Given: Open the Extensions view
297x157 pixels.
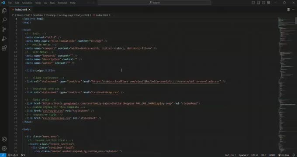Looking at the screenshot, I should tap(4, 48).
